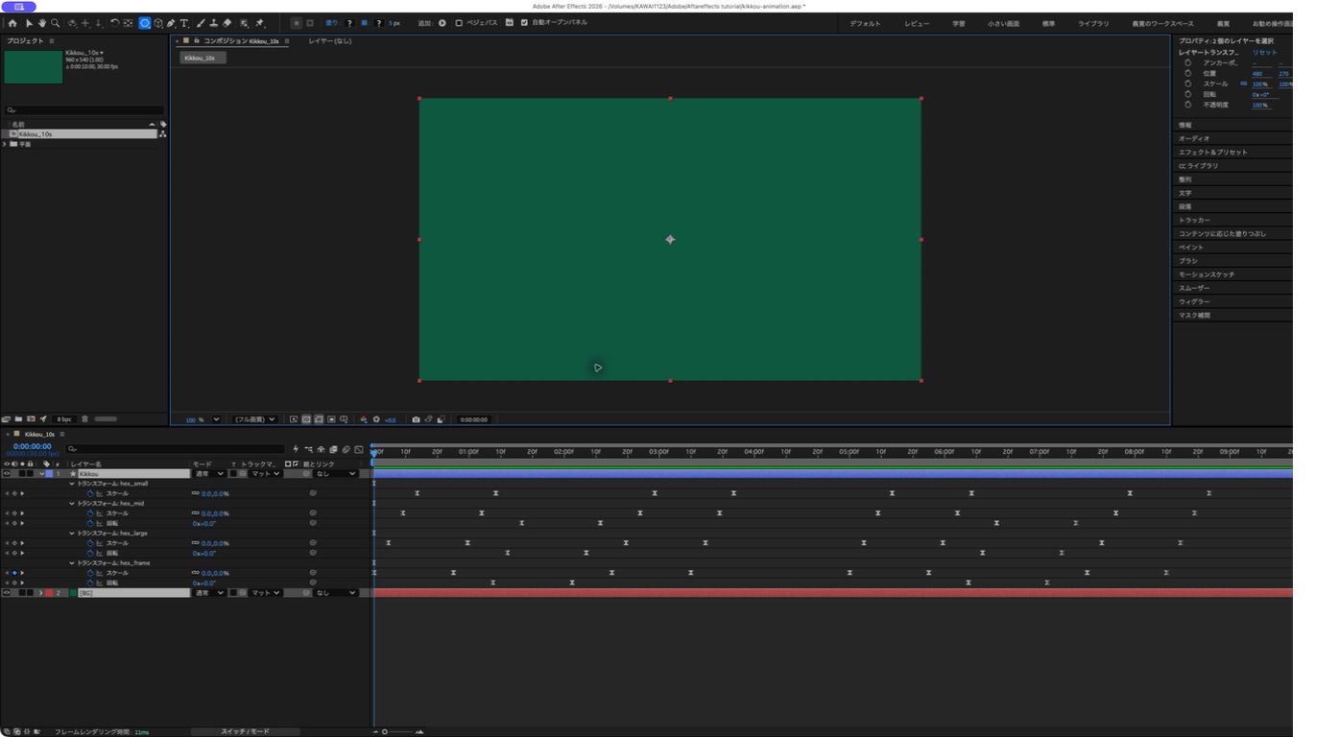This screenshot has width=1339, height=737.
Task: Select the Puppet Pin tool
Action: pyautogui.click(x=260, y=23)
